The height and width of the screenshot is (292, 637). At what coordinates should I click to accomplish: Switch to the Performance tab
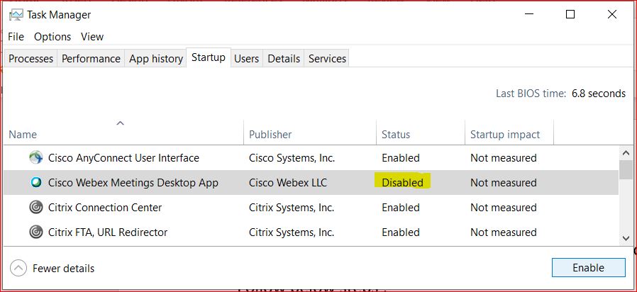pyautogui.click(x=91, y=59)
